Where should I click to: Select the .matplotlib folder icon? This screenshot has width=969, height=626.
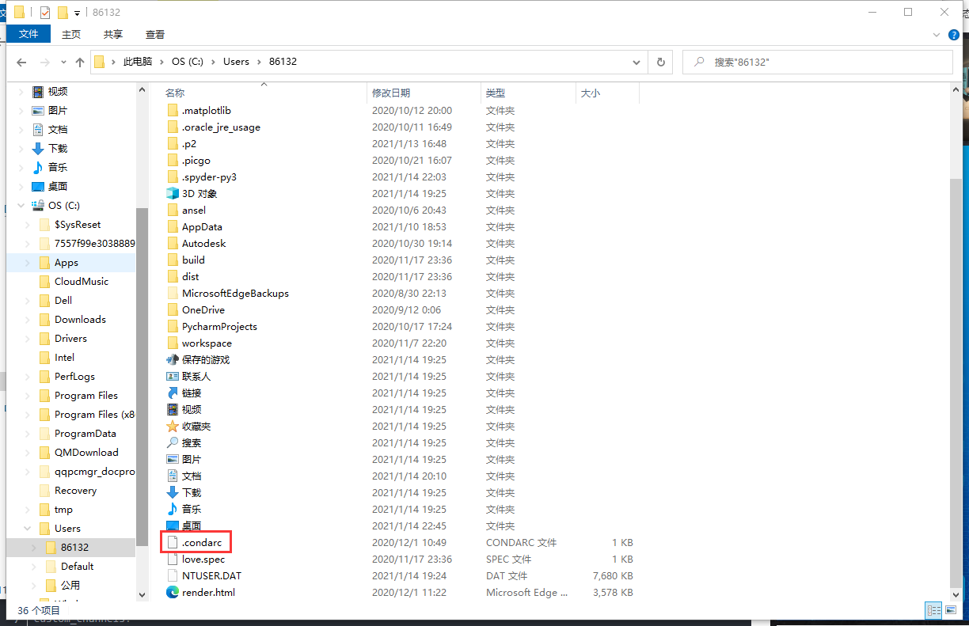(x=173, y=111)
